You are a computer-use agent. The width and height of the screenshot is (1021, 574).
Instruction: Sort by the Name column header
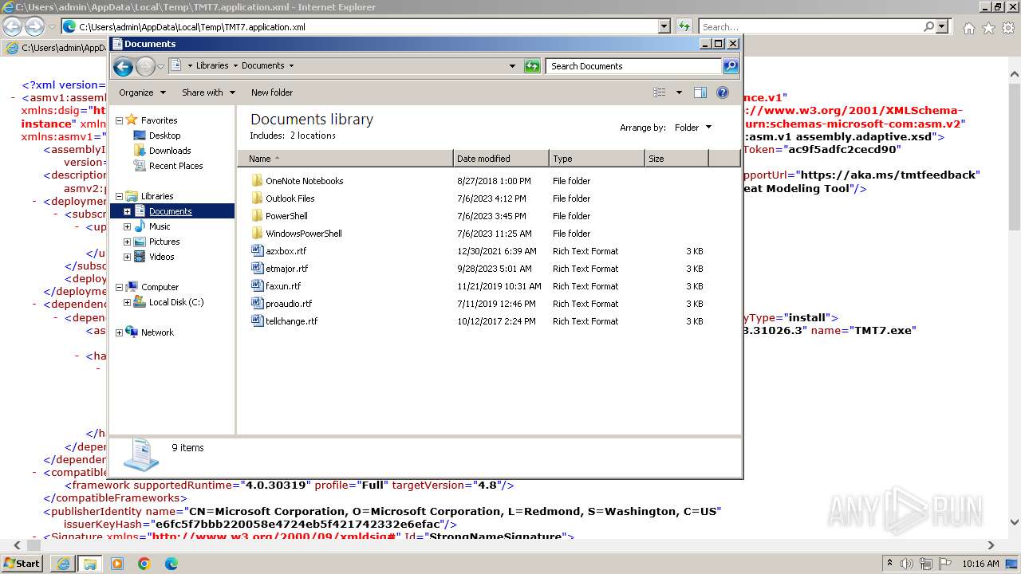coord(345,159)
